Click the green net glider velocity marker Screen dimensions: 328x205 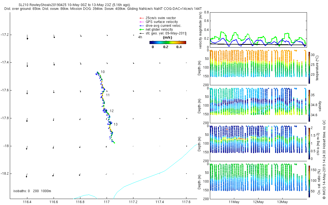pyautogui.click(x=141, y=30)
